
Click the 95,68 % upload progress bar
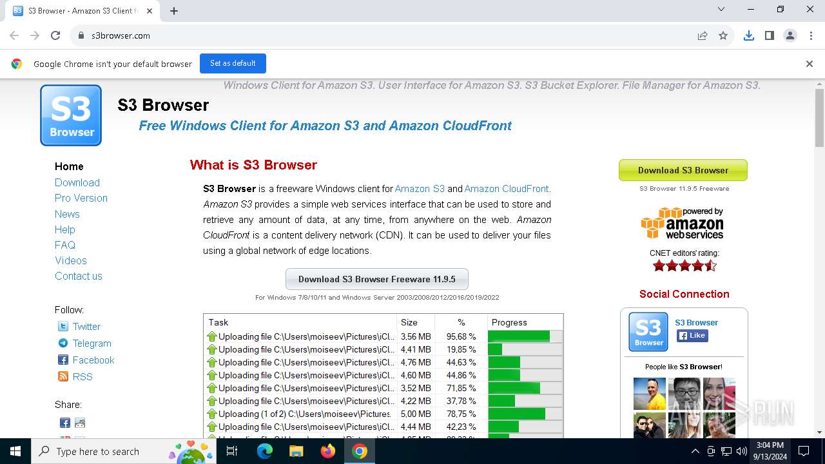point(525,336)
